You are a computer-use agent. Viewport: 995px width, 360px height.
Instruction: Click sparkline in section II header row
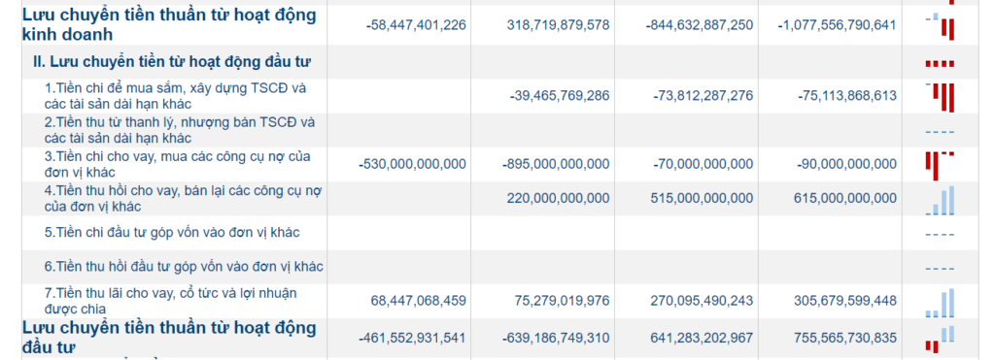point(941,63)
